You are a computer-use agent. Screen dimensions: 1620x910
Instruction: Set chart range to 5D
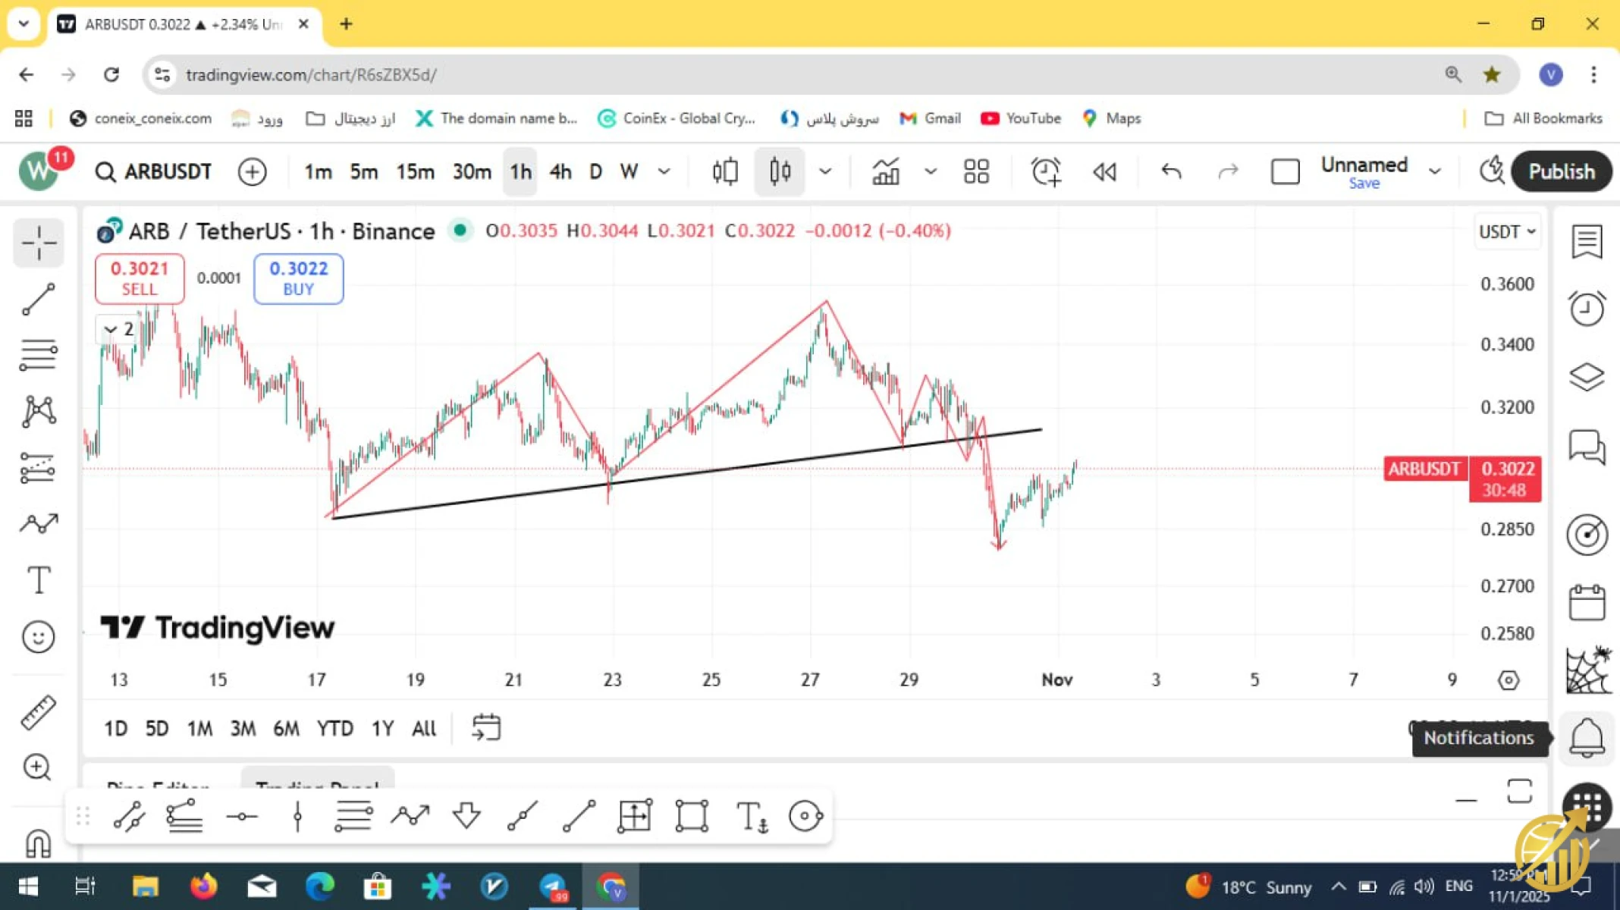click(x=157, y=729)
